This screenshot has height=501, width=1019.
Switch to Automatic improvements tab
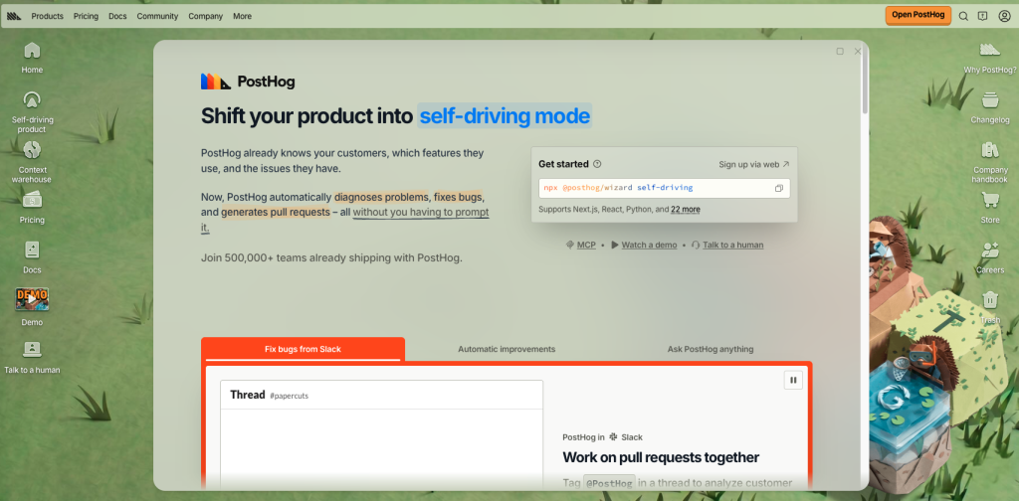(x=507, y=349)
